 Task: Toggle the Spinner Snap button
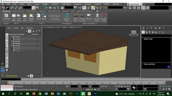point(101,8)
